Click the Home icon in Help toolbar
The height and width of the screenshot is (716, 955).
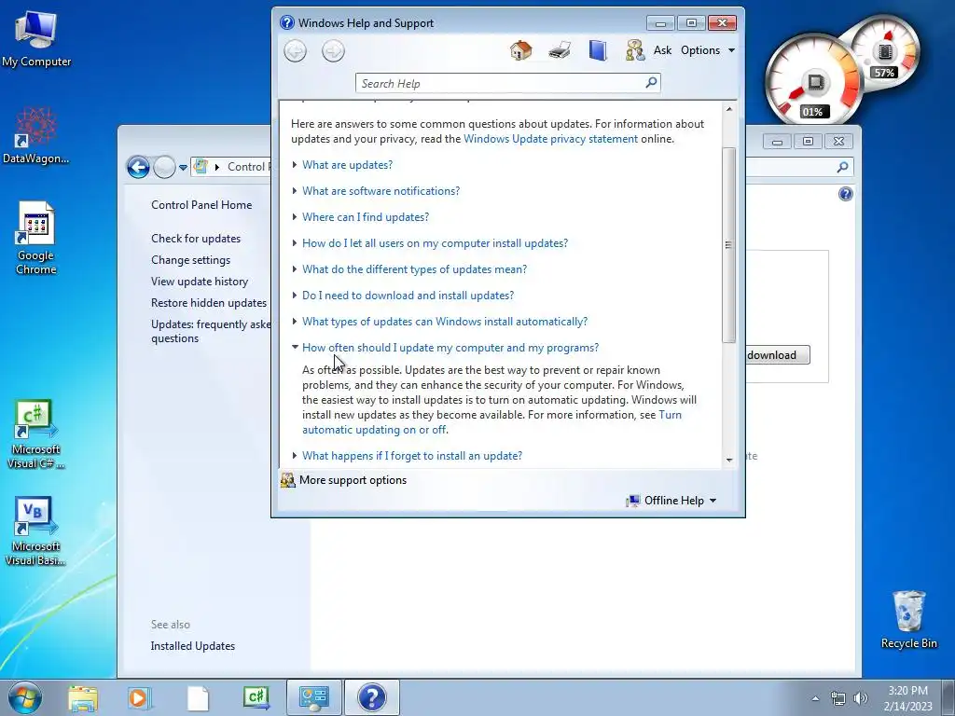click(x=520, y=50)
